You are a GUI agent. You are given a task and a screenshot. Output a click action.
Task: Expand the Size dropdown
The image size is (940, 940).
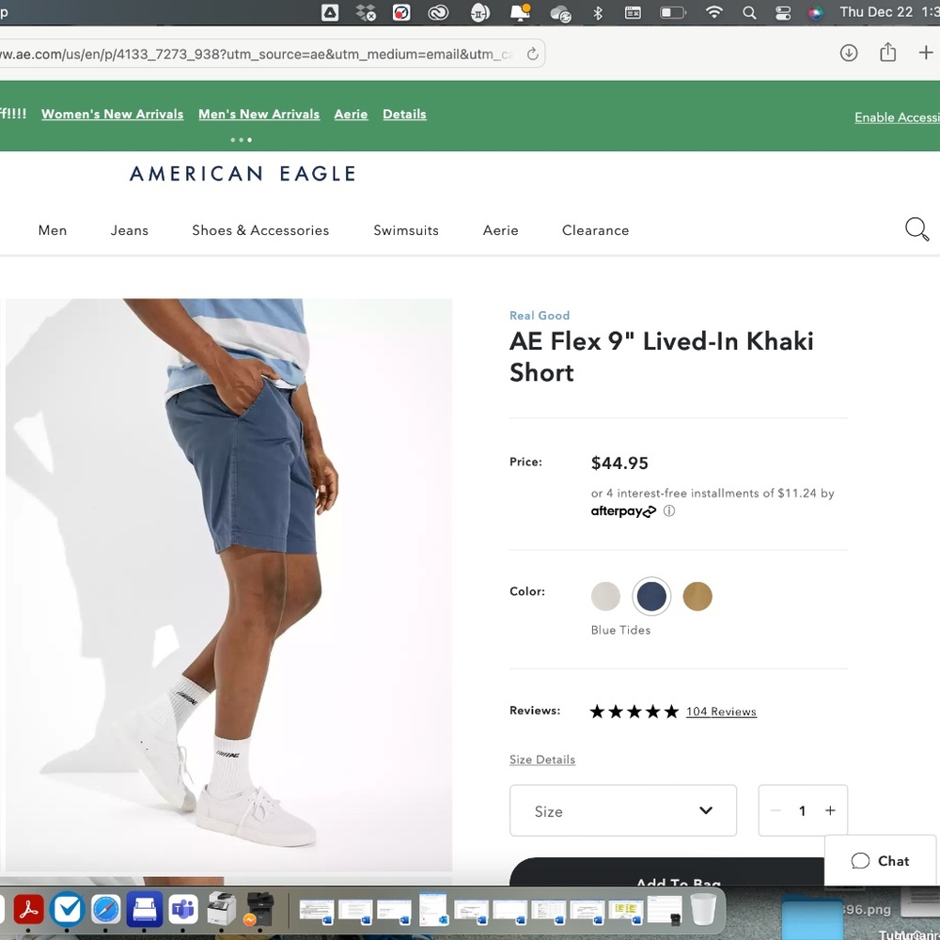623,810
